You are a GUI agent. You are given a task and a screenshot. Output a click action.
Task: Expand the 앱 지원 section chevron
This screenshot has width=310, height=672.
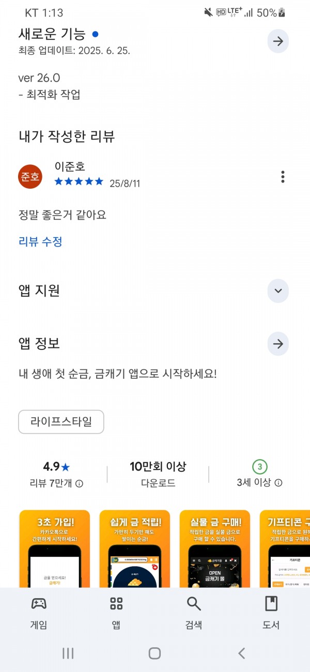(278, 291)
